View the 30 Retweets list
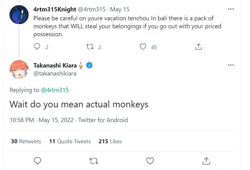The width and height of the screenshot is (250, 170). click(26, 141)
